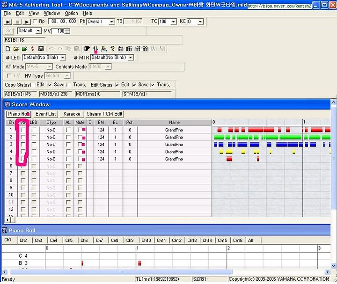The width and height of the screenshot is (337, 284).
Task: Click the Set button
Action: click(9, 31)
